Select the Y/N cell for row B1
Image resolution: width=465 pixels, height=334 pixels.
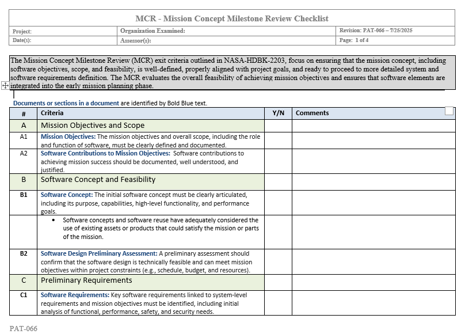click(277, 202)
